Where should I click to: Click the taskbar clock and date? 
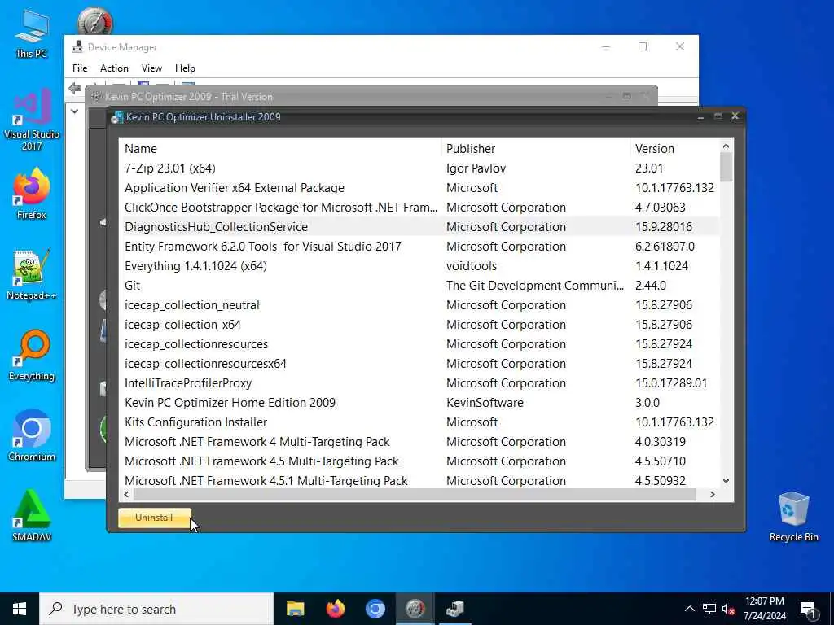tap(764, 609)
